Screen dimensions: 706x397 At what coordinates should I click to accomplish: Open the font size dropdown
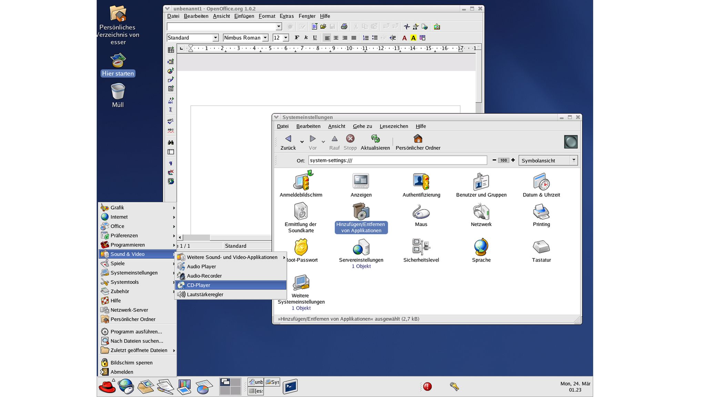click(285, 38)
